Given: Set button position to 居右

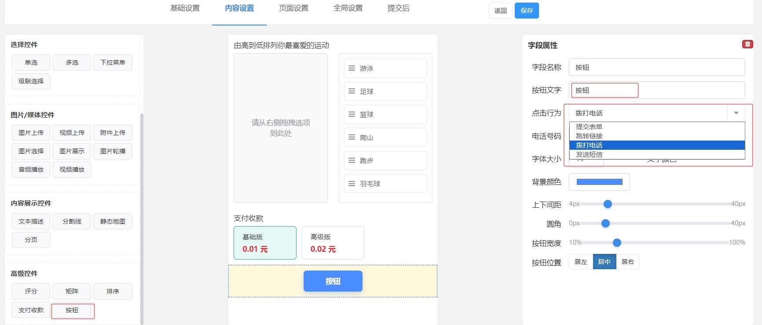Looking at the screenshot, I should click(627, 262).
